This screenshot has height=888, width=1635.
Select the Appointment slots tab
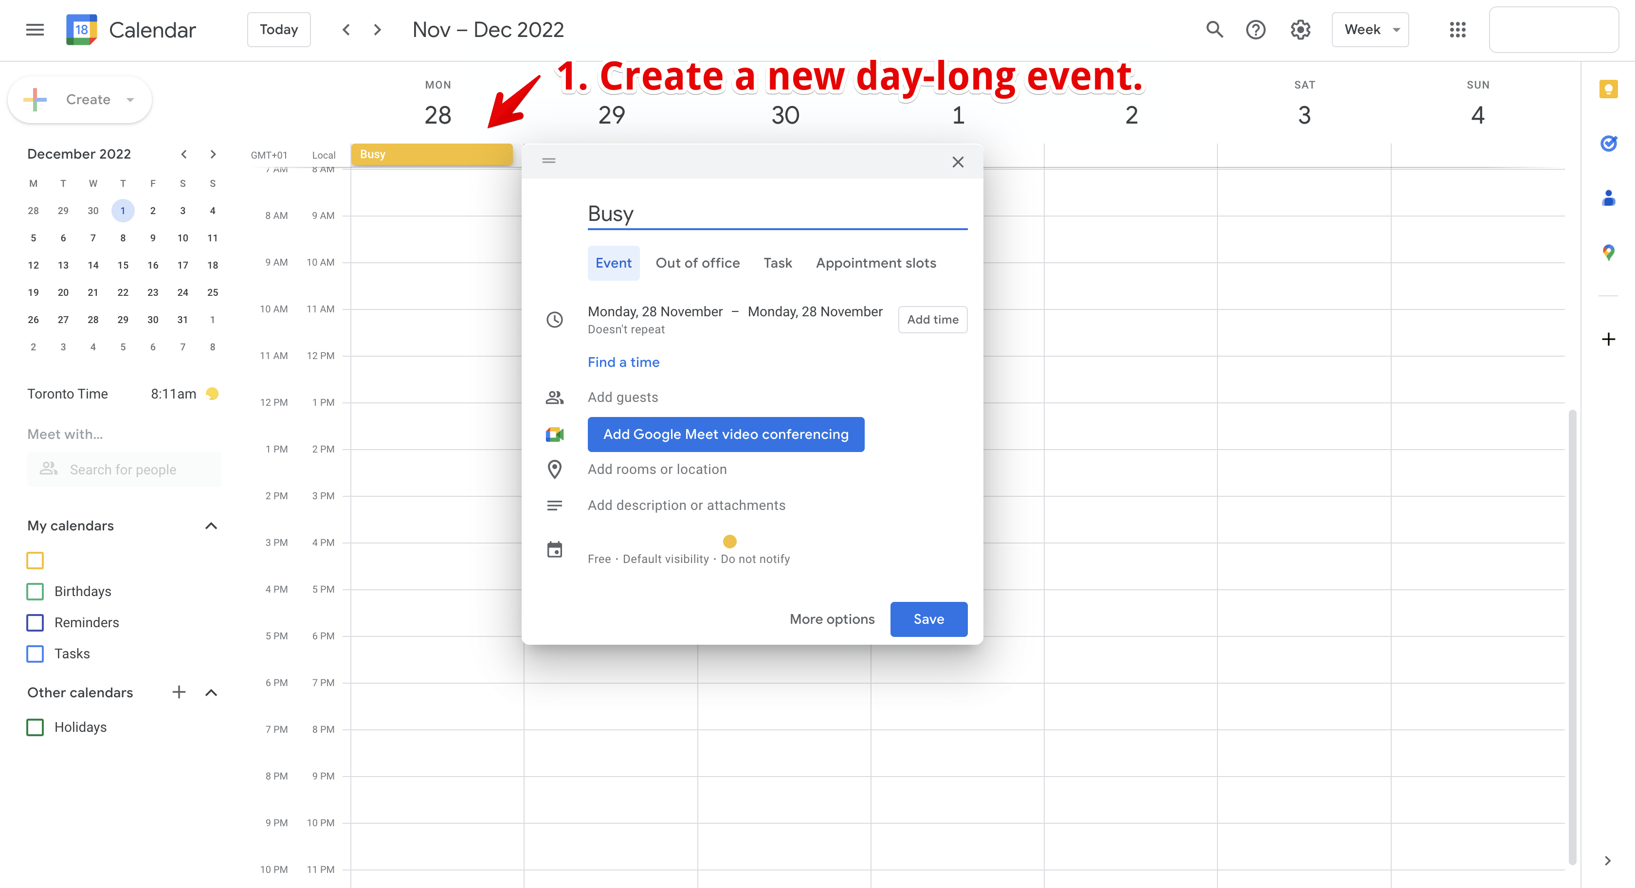(875, 263)
